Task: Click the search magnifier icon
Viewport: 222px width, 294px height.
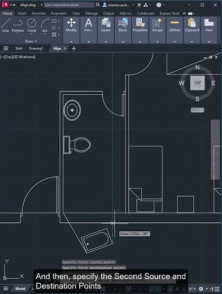Action: click(x=98, y=5)
